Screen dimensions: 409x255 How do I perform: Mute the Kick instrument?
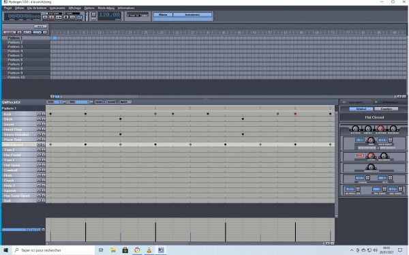click(x=39, y=114)
